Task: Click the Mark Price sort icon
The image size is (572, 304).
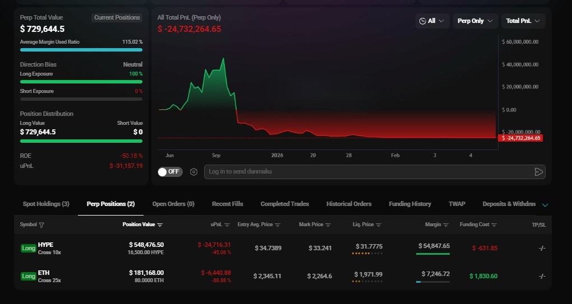Action: (328, 225)
